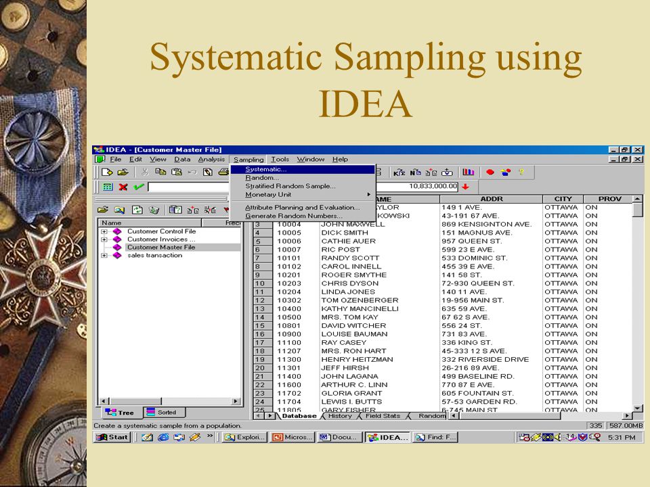Switch to the Sorted tab
This screenshot has width=650, height=487.
pyautogui.click(x=165, y=413)
